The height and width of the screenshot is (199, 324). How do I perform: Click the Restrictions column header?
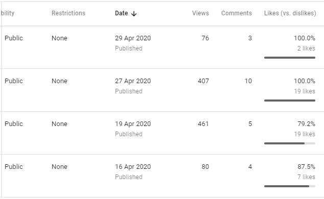68,13
